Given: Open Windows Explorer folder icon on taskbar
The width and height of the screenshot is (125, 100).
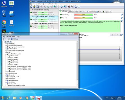Looking at the screenshot, I should pyautogui.click(x=15, y=98).
